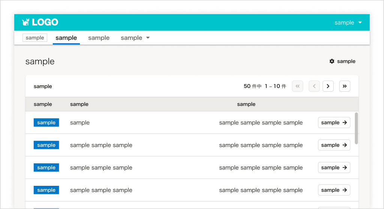Viewport: 384px width, 209px height.
Task: Switch to the third navigation sample tab
Action: point(99,38)
